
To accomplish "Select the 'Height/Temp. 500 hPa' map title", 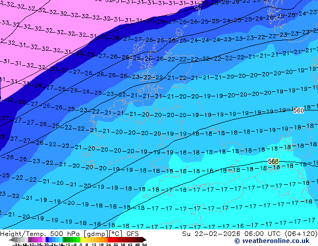I will (41, 234).
